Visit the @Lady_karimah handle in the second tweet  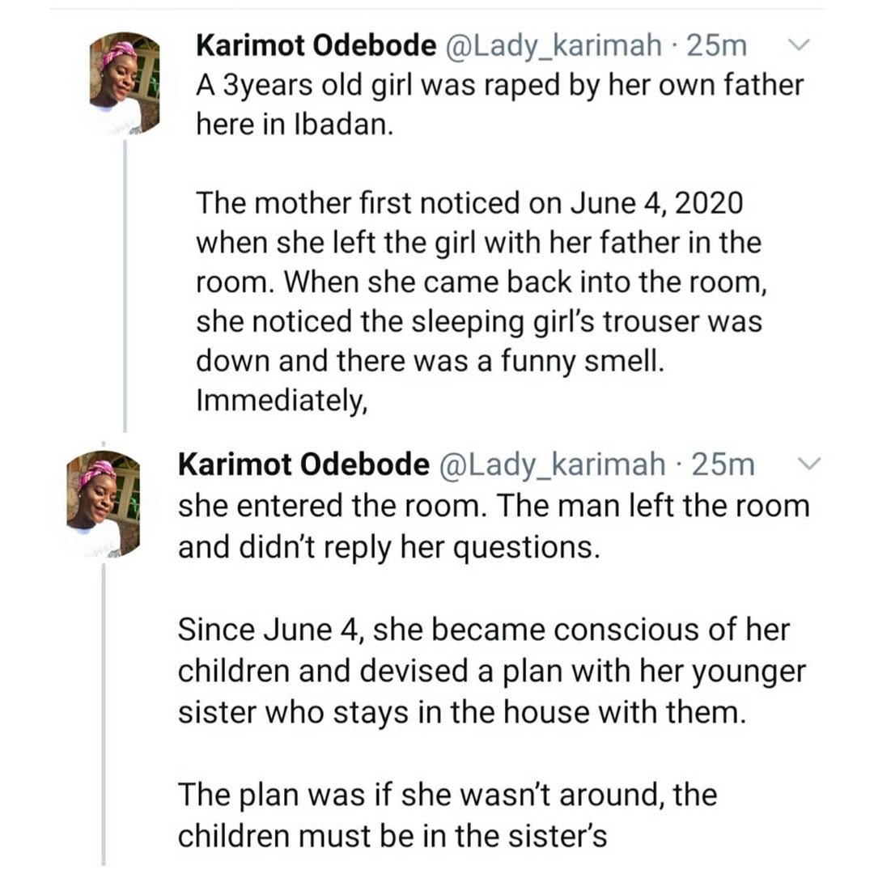(553, 465)
